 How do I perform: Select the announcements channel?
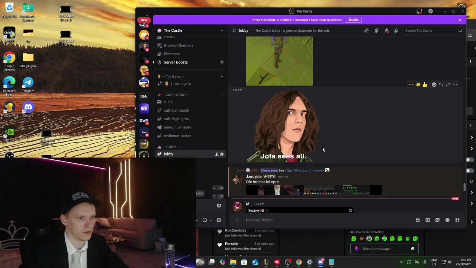point(177,127)
